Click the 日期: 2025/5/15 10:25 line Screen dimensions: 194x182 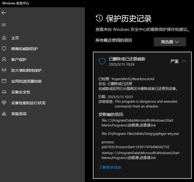click(x=116, y=97)
